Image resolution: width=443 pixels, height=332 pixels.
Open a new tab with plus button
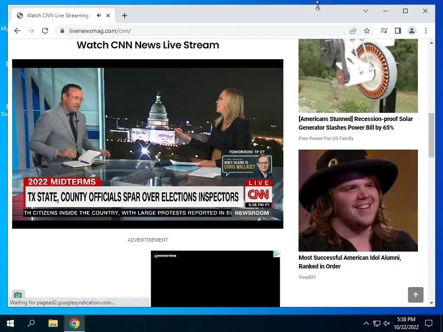point(125,16)
